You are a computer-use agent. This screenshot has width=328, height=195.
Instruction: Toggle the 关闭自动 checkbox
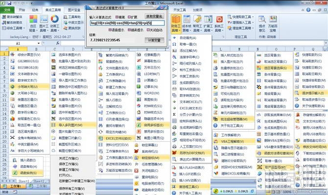point(148,30)
